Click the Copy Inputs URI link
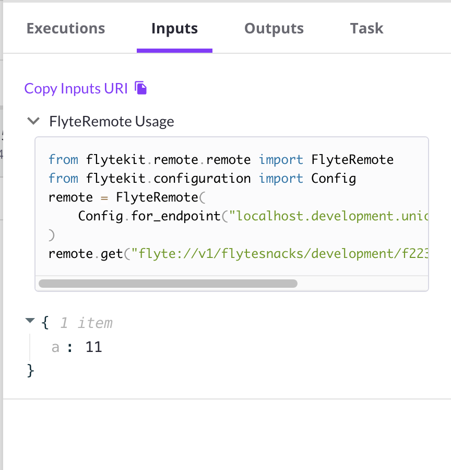The width and height of the screenshot is (451, 470). 76,88
